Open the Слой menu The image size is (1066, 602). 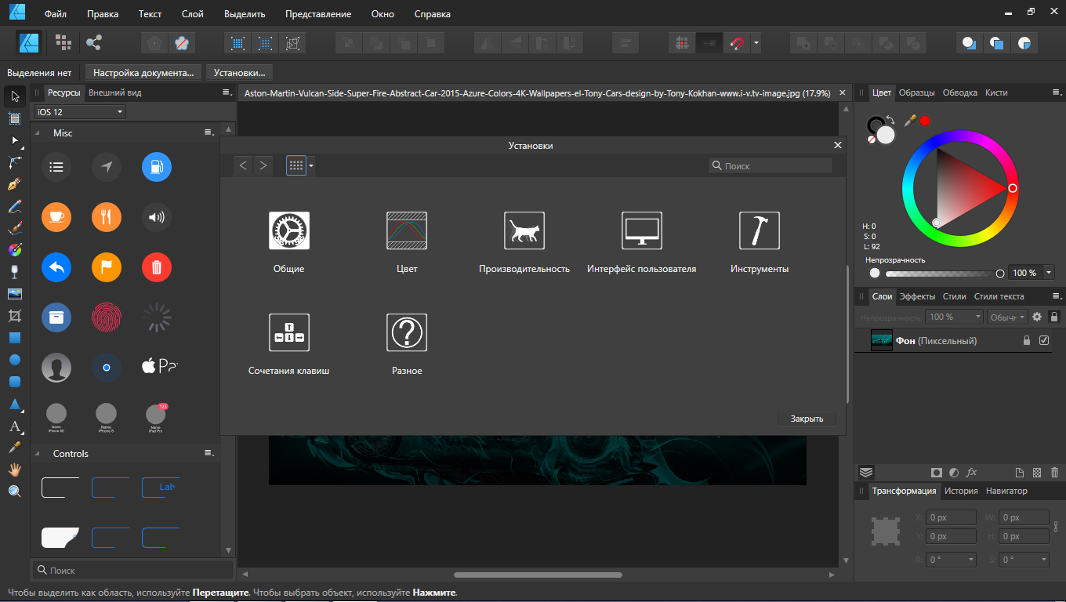192,14
